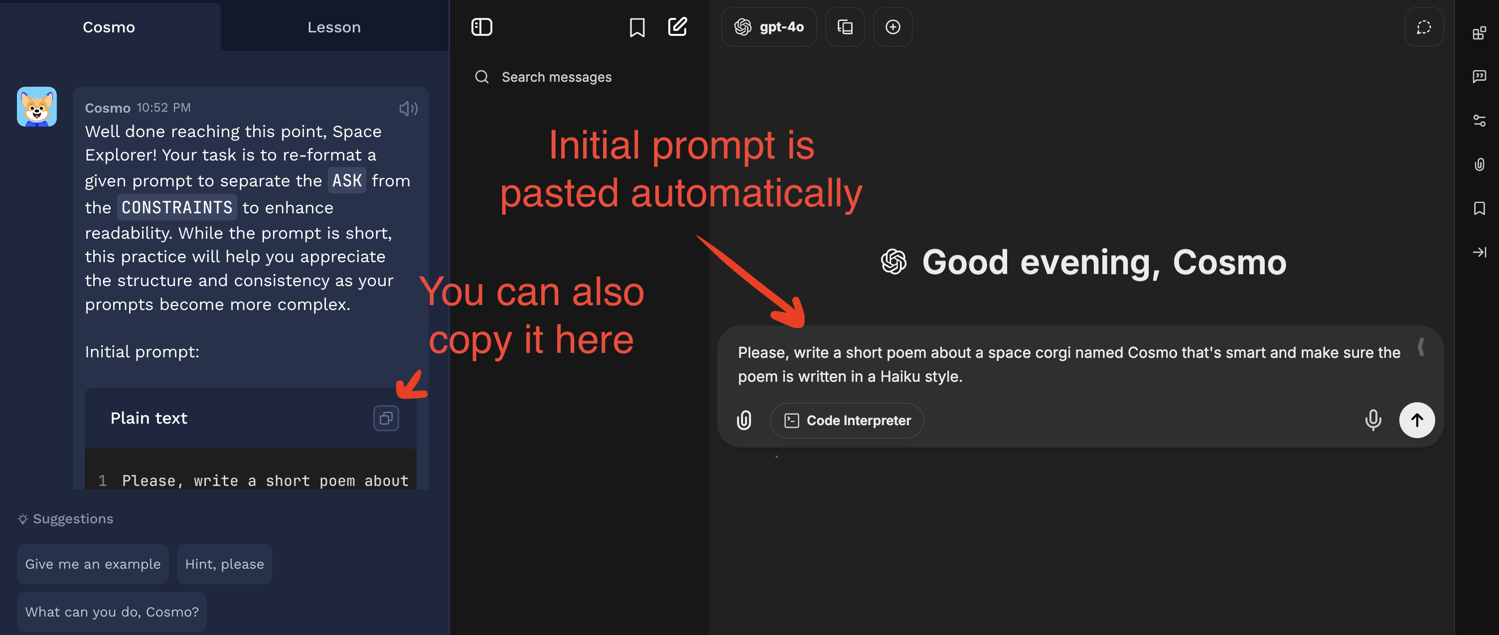Click the duplicate/copy icon beside gpt-4o

[845, 27]
